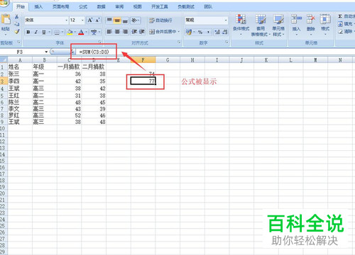Image resolution: width=355 pixels, height=255 pixels.
Task: Align text to top of cell
Action: 109,21
